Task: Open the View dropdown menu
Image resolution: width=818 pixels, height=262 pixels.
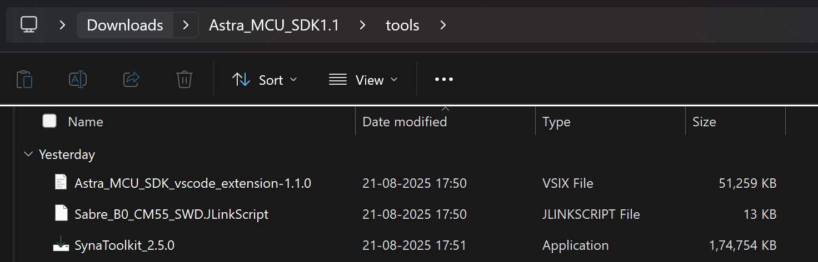Action: (x=363, y=80)
